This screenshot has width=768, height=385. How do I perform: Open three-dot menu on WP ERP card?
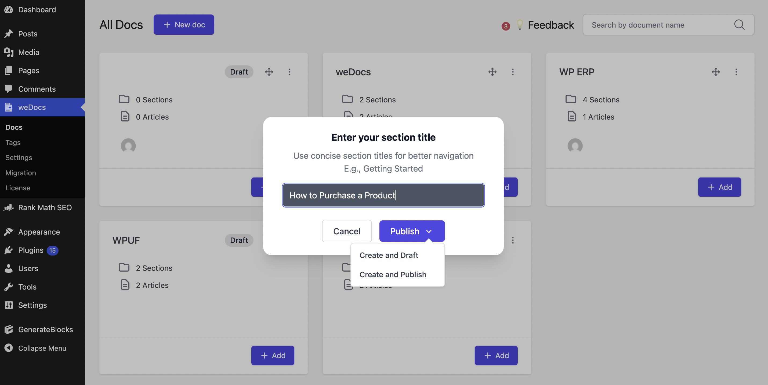pos(736,72)
